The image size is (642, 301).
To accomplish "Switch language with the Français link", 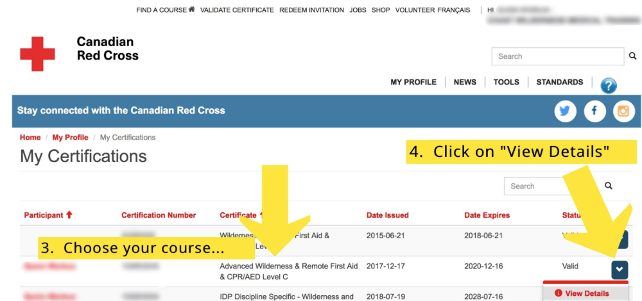I will pyautogui.click(x=453, y=10).
